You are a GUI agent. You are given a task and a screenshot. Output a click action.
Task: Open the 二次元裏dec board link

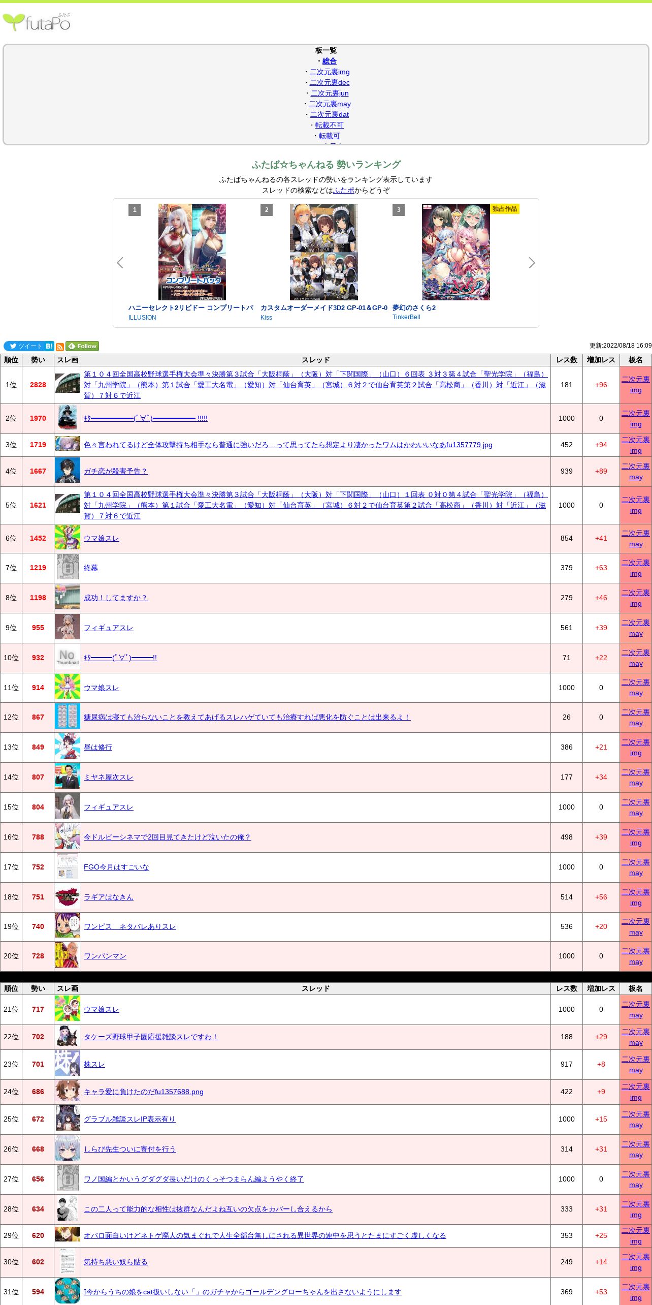(330, 82)
